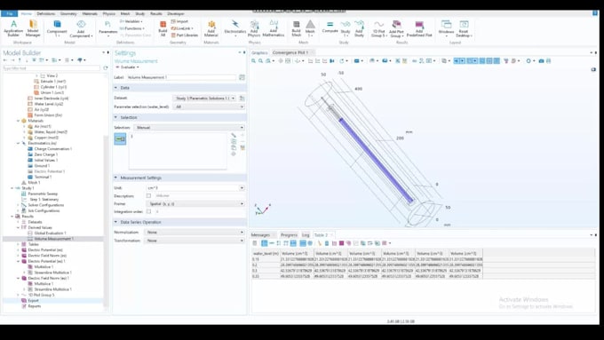
Task: Switch to Log tab
Action: click(x=306, y=235)
